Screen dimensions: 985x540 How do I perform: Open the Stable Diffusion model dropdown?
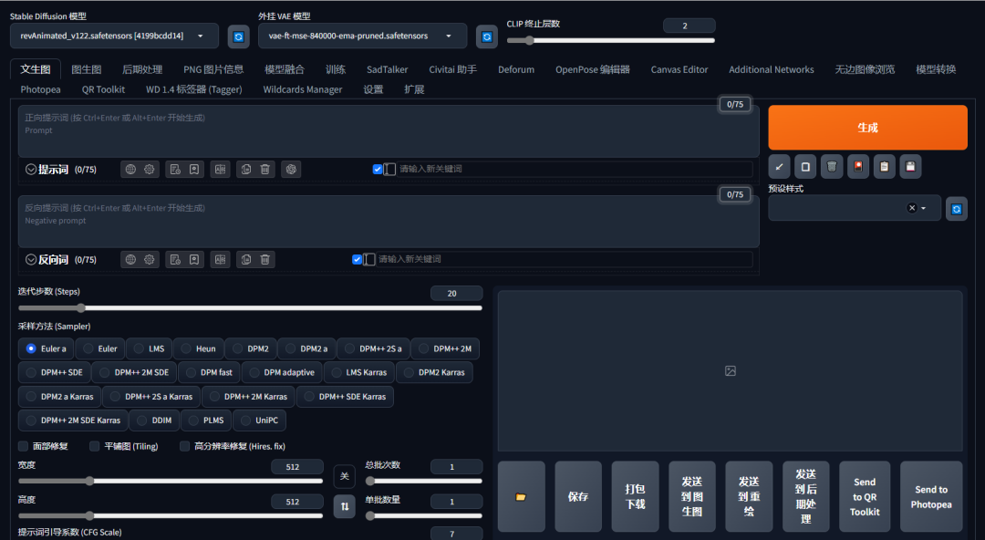pos(114,36)
